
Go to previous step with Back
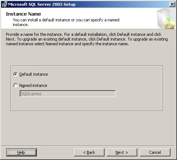[x=89, y=152]
